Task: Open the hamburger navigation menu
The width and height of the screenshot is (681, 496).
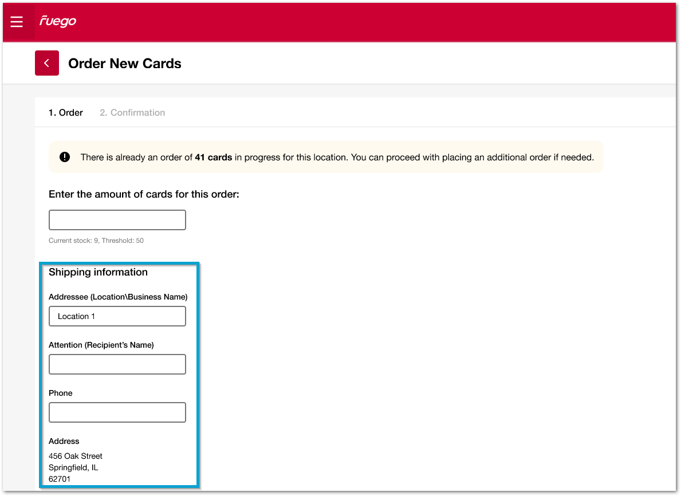Action: point(17,22)
